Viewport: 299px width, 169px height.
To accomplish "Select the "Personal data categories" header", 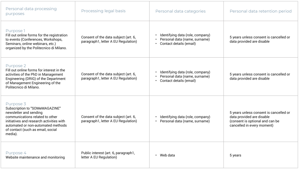I will [180, 11].
